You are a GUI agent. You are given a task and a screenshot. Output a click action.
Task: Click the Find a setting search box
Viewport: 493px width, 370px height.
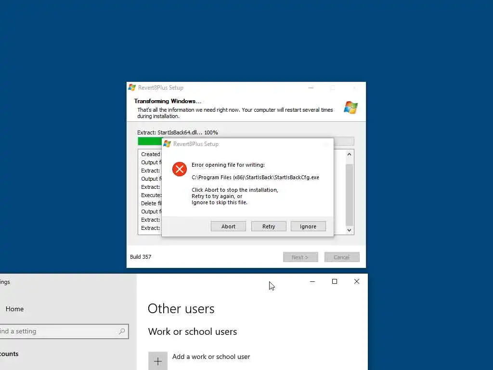64,331
